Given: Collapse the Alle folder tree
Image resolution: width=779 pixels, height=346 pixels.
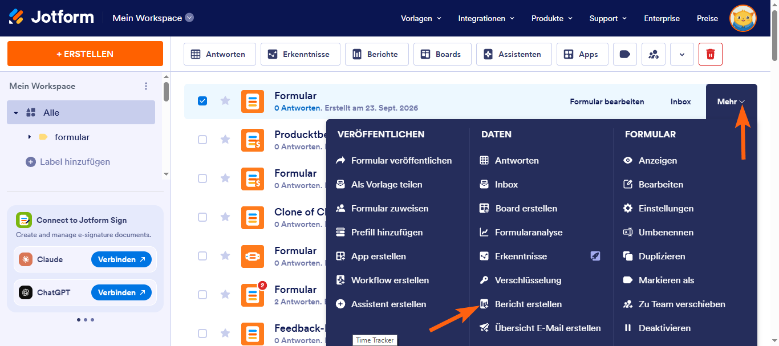Looking at the screenshot, I should 16,113.
